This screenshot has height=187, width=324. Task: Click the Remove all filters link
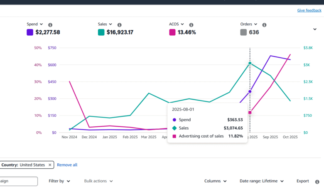[x=67, y=165]
